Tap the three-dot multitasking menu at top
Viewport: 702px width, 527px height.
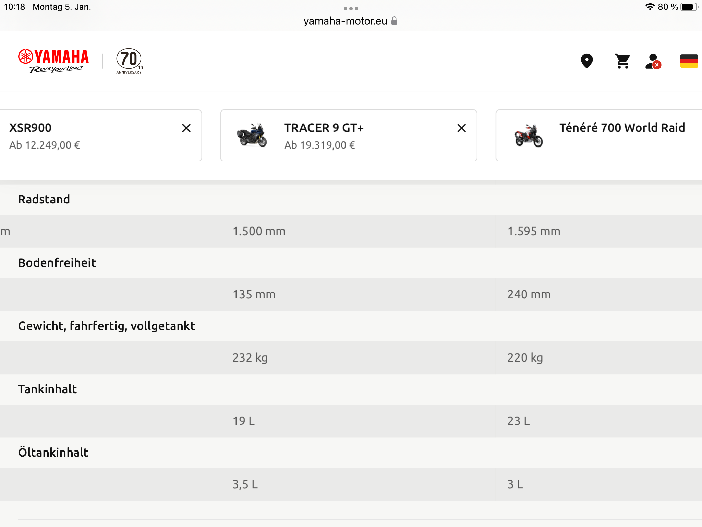pyautogui.click(x=351, y=8)
